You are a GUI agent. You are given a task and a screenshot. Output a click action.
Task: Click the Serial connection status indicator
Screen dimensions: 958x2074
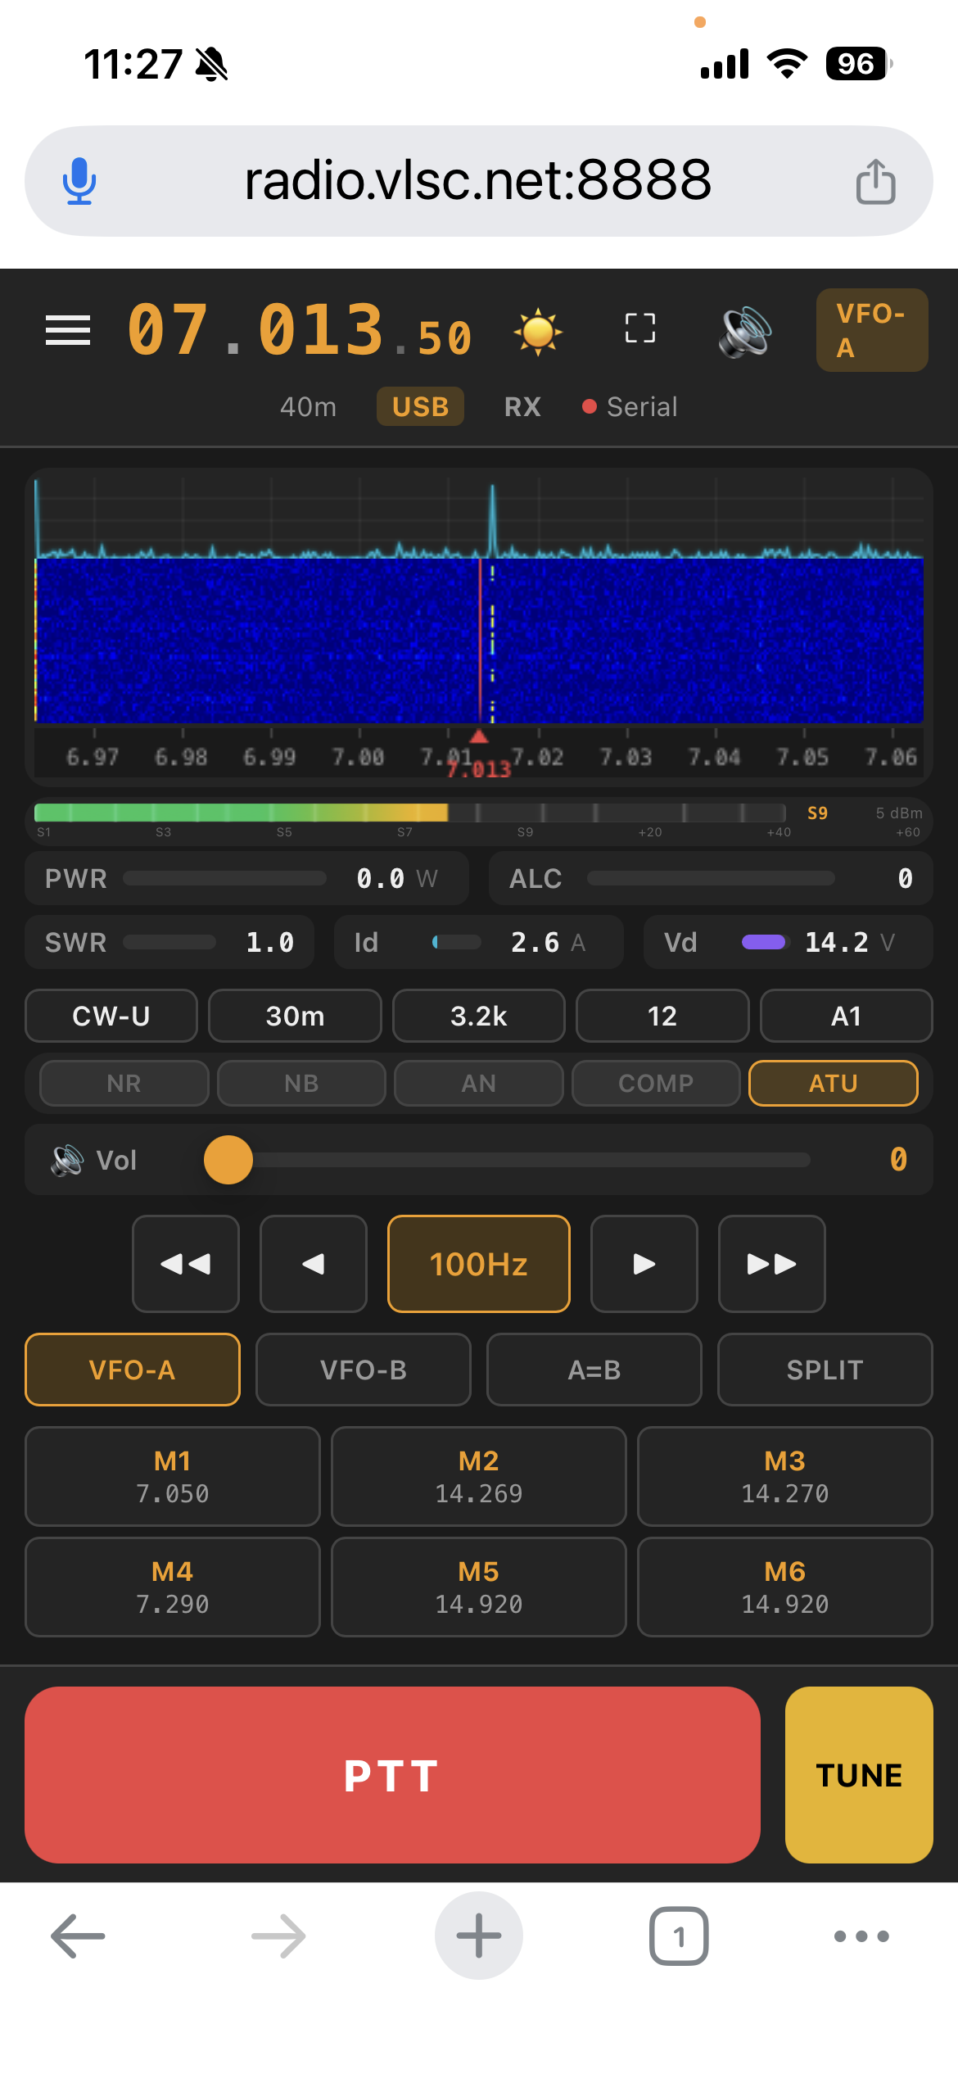(630, 406)
